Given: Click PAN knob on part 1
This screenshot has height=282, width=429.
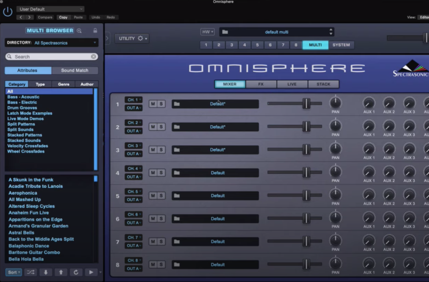Looking at the screenshot, I should [335, 103].
